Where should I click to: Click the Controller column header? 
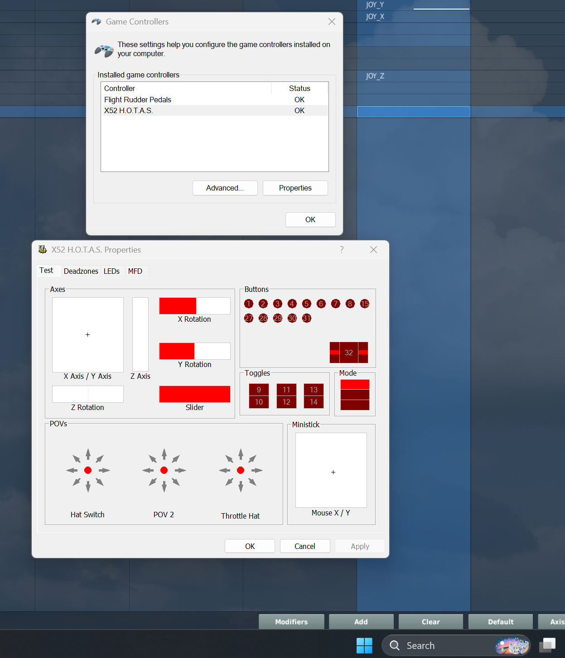[x=186, y=88]
